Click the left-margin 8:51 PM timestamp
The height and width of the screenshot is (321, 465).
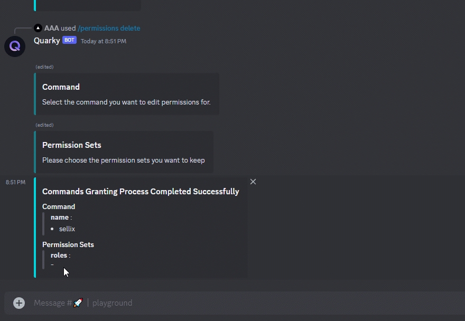15,182
